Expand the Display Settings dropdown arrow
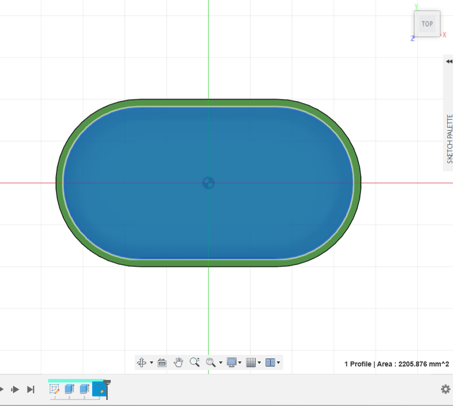This screenshot has height=406, width=453. tap(240, 363)
